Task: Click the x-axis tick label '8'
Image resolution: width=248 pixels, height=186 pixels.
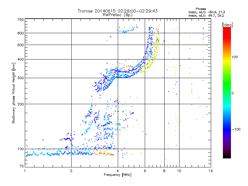Action: point(164,171)
